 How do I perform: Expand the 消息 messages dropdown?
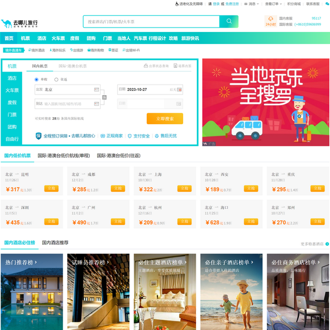(252, 4)
